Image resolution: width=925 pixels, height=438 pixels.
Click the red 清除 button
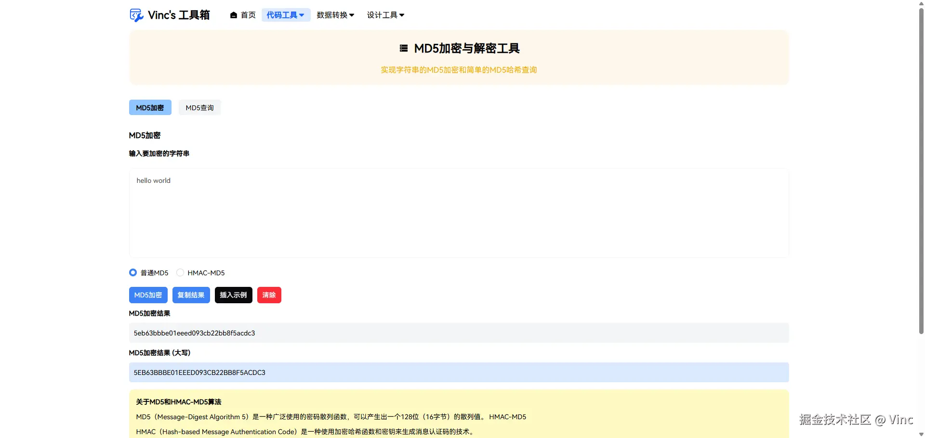[269, 295]
